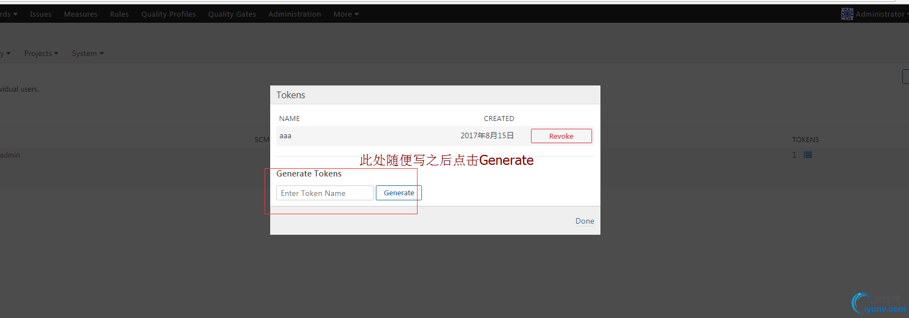The width and height of the screenshot is (909, 318).
Task: Open the Issues menu item
Action: [41, 14]
